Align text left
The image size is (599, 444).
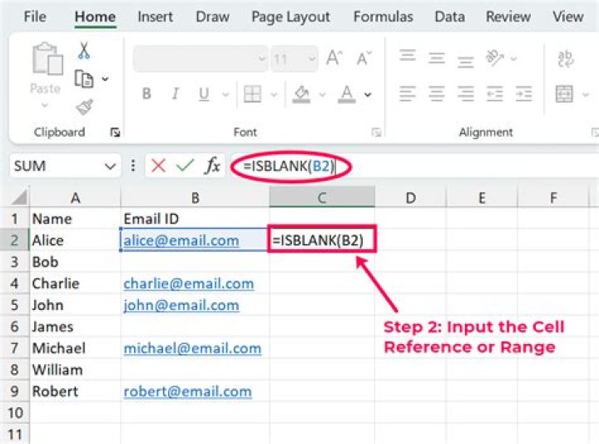[x=407, y=94]
